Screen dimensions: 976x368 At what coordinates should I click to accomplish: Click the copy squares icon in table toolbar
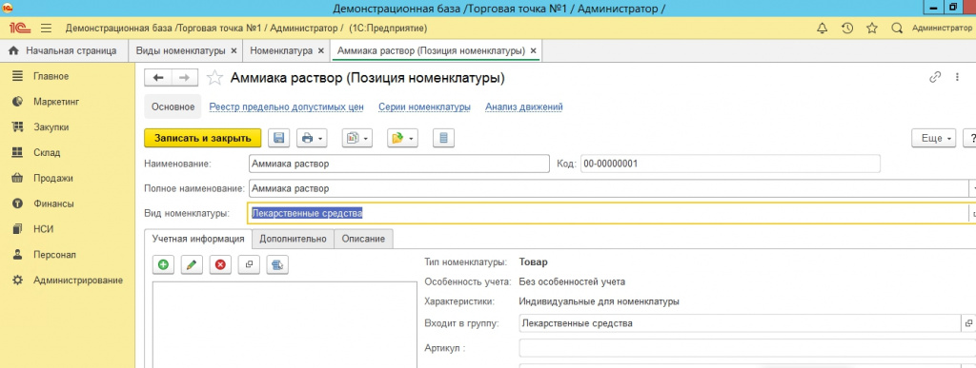coord(249,264)
